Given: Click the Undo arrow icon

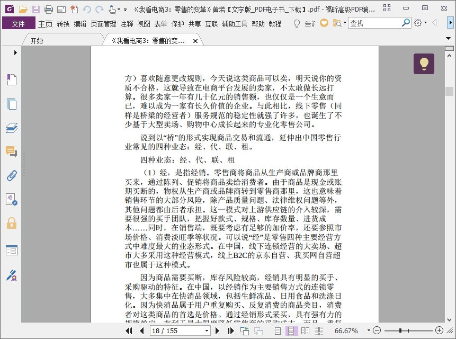Looking at the screenshot, I should coord(87,10).
